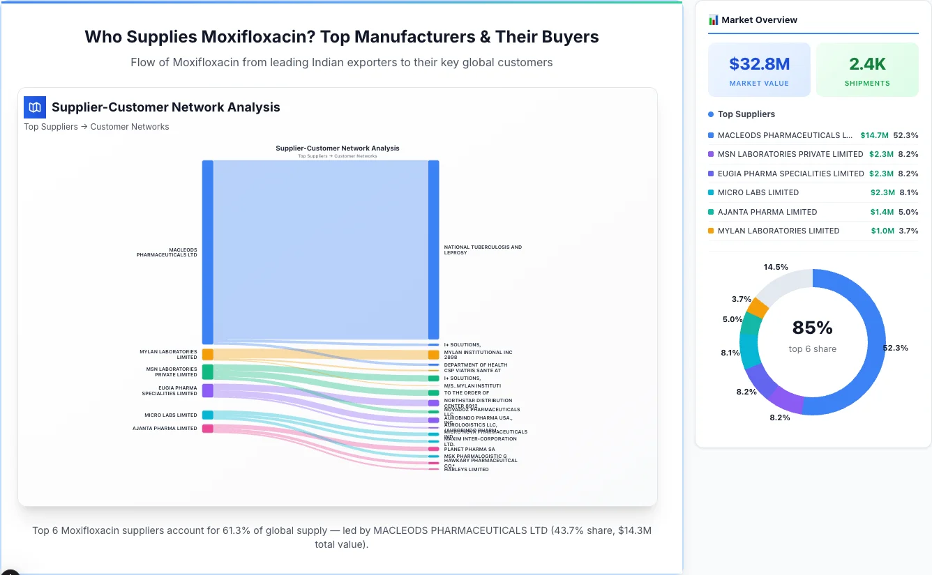Click the MACLEODS PHARMACEUTICALS node in Sankey
This screenshot has height=575, width=932.
click(x=206, y=251)
